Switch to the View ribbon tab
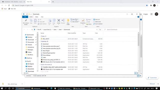Image resolution: width=160 pixels, height=90 pixels. 42,17
